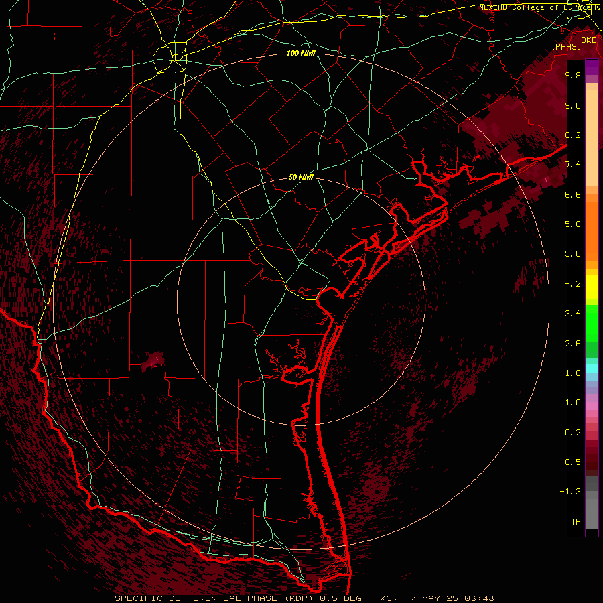Click the [PHAS] label near color scale
The height and width of the screenshot is (603, 603).
pos(566,47)
